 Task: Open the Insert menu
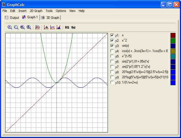(x=23, y=11)
